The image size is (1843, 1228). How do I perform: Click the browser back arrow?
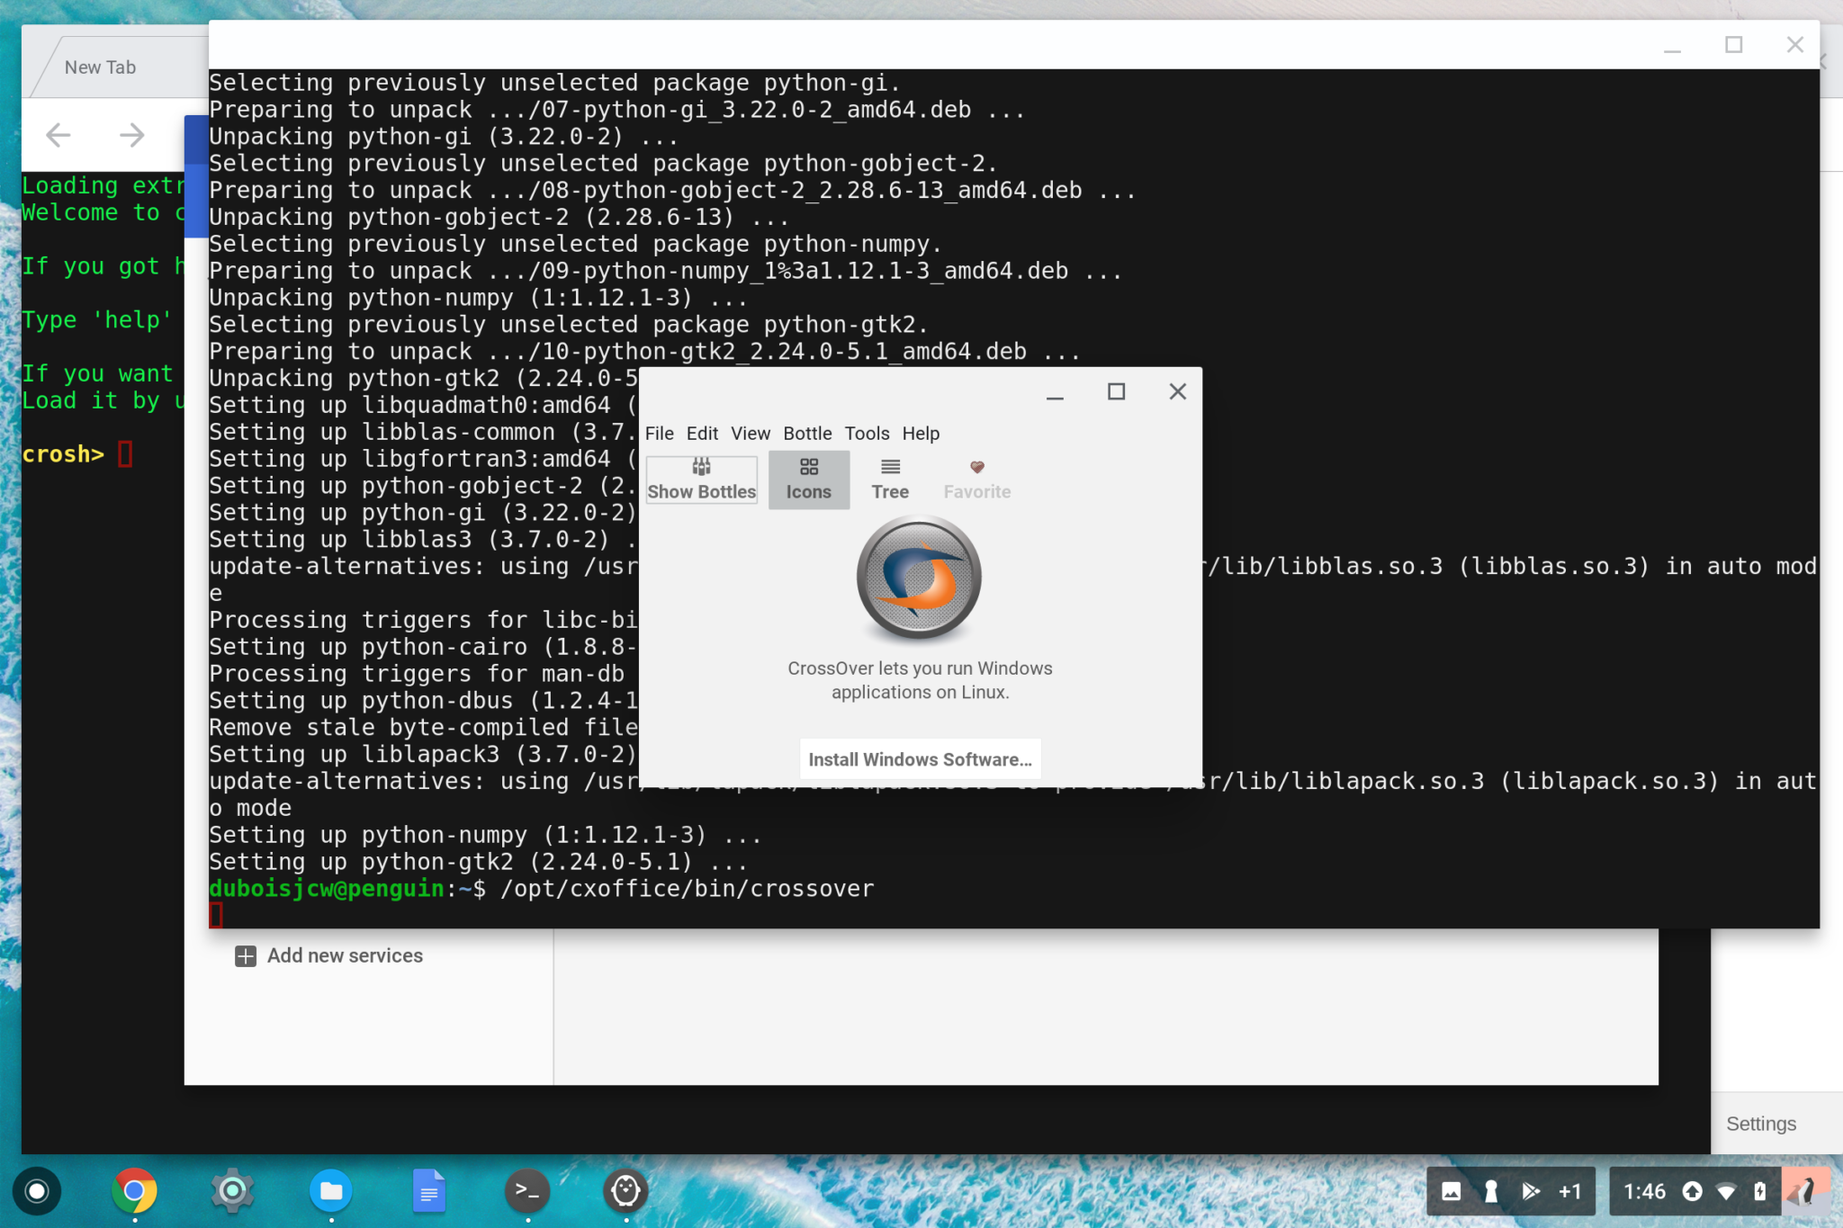(x=58, y=135)
